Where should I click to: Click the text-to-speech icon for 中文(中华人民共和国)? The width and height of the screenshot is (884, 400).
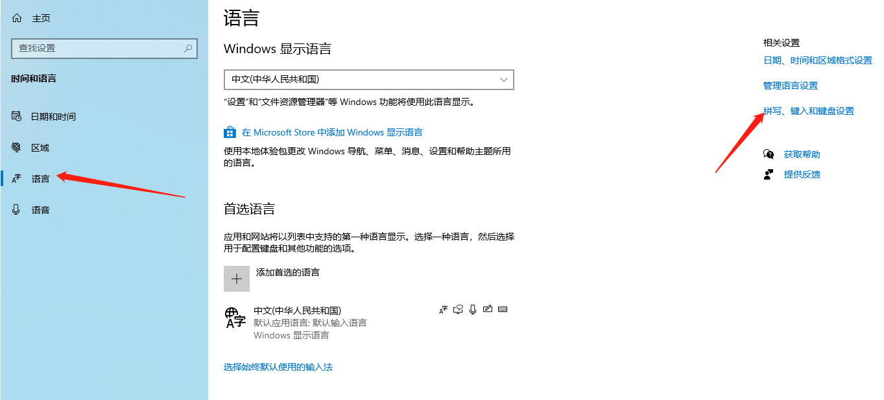point(458,309)
